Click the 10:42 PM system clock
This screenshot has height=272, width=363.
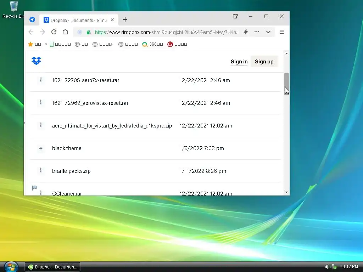coord(349,267)
